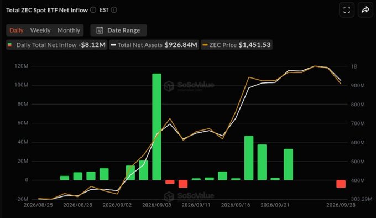This screenshot has height=218, width=376.
Task: Select the Daily view tab
Action: coord(16,30)
